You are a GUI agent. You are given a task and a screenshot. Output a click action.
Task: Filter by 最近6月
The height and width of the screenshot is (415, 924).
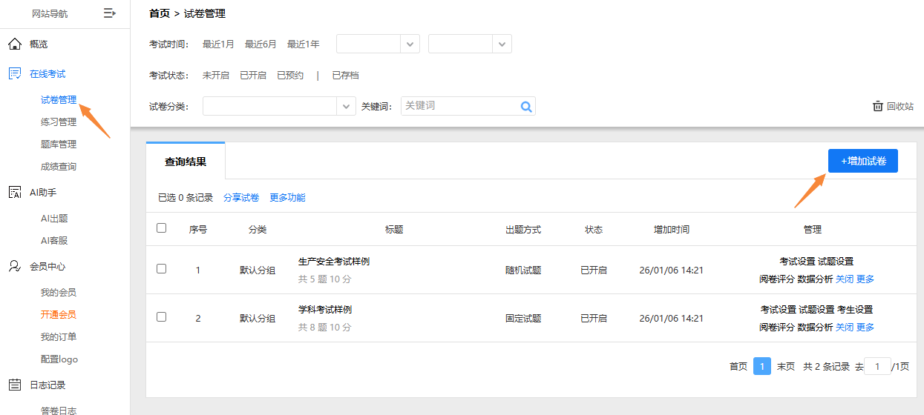[x=261, y=44]
